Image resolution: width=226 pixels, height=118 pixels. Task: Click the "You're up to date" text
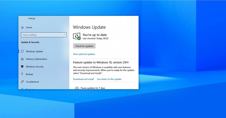pos(95,35)
